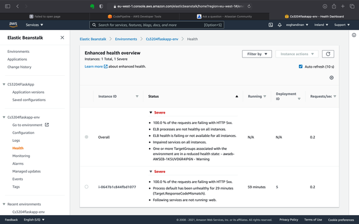The width and height of the screenshot is (359, 224).
Task: Sort by the Status column arrow
Action: point(237,96)
